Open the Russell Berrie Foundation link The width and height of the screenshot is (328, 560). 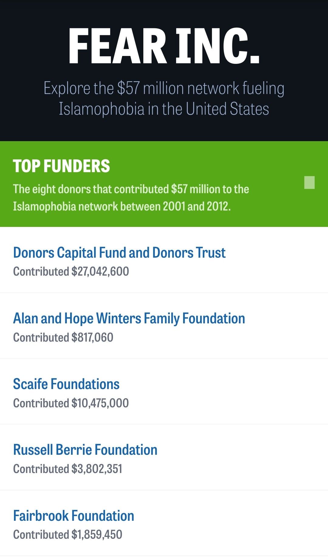(x=85, y=450)
